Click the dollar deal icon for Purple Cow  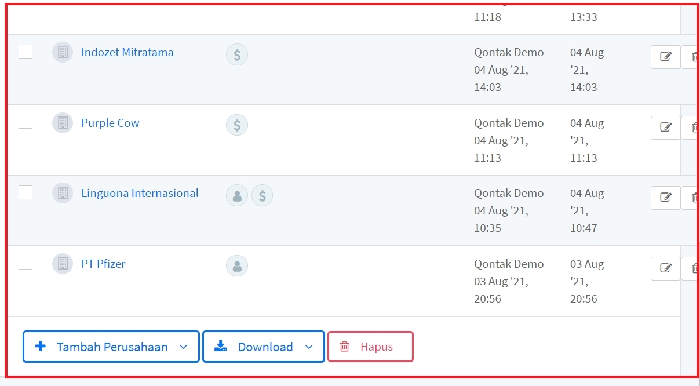[x=236, y=125]
